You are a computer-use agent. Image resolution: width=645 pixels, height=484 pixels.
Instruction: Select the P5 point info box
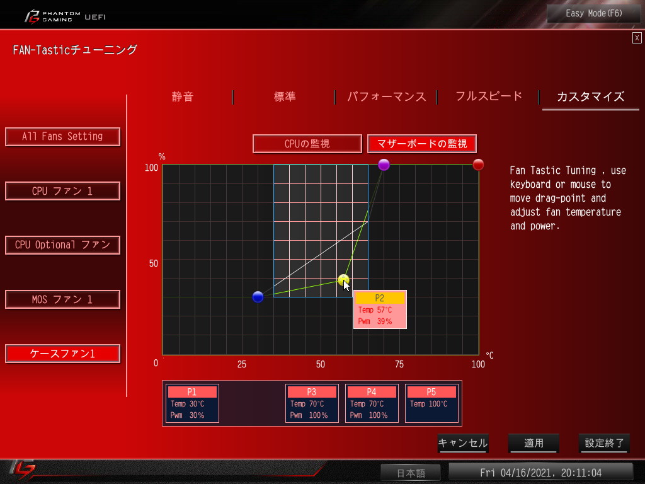point(431,403)
